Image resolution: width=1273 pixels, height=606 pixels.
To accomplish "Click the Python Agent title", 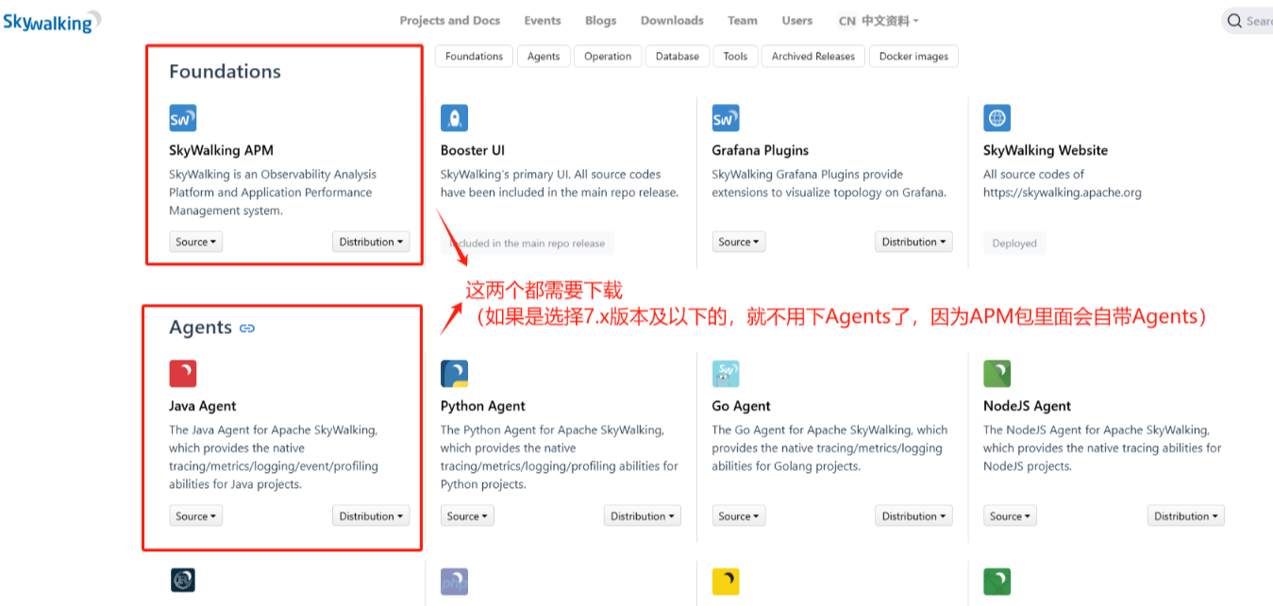I will click(x=483, y=406).
